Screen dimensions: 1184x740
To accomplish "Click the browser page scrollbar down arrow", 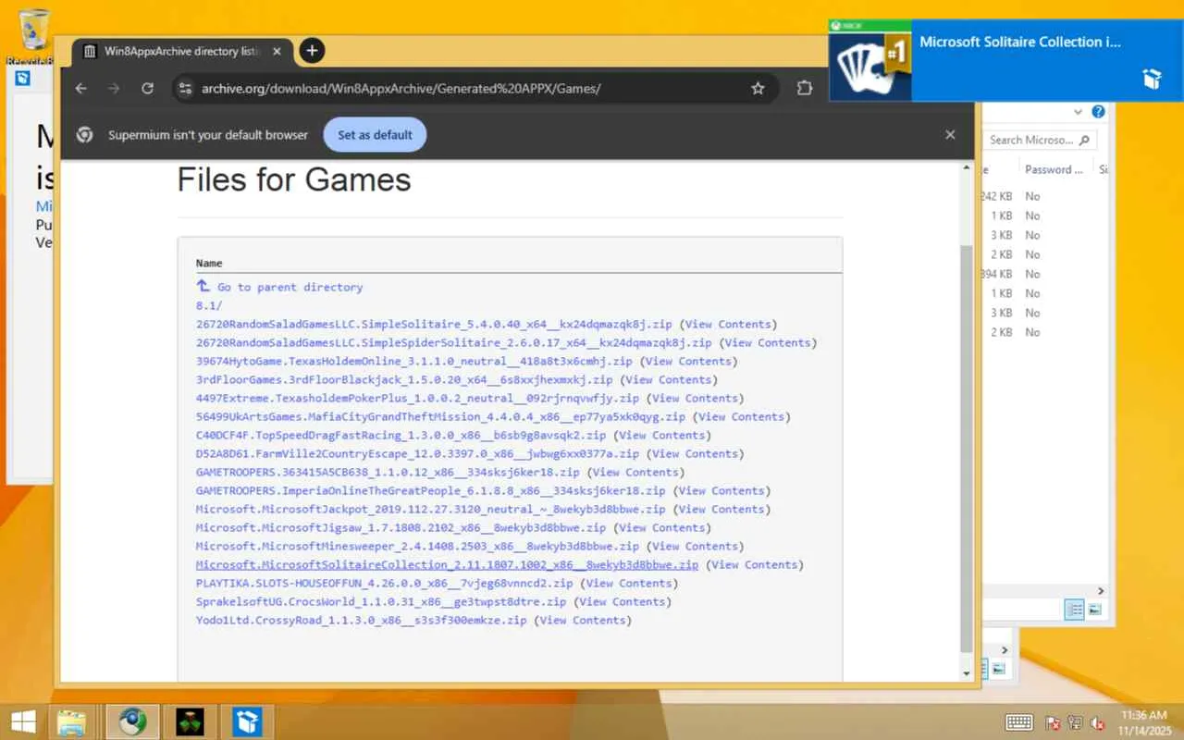I will point(967,673).
